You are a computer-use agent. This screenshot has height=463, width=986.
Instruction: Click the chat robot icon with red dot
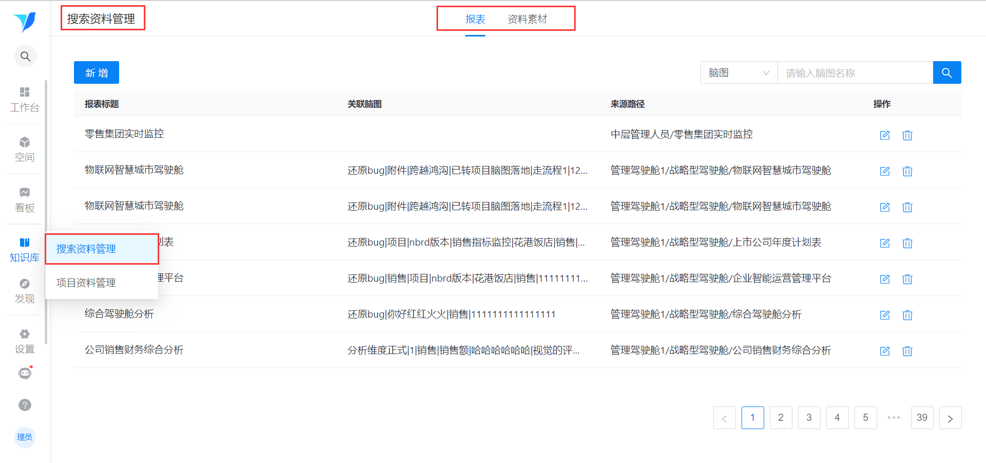25,374
